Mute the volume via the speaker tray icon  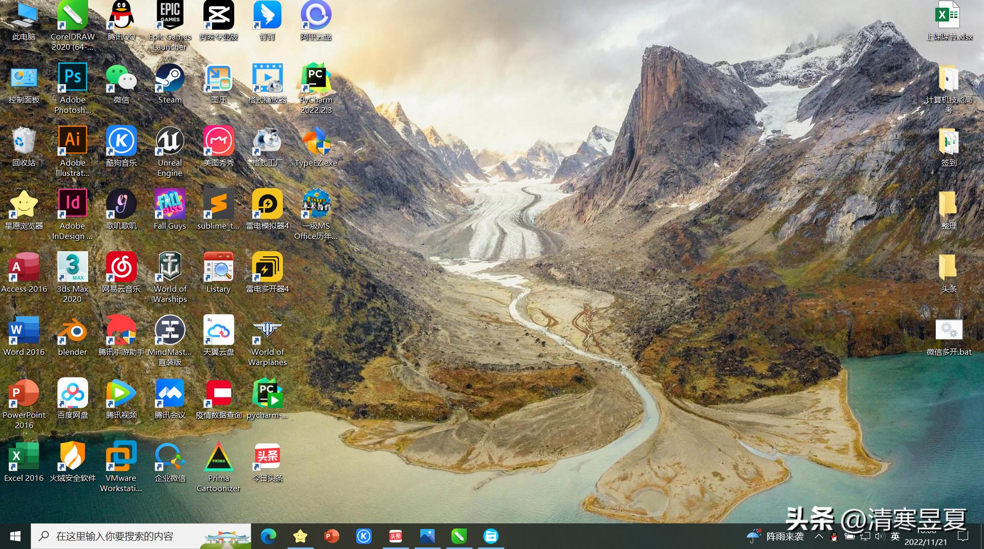(878, 536)
